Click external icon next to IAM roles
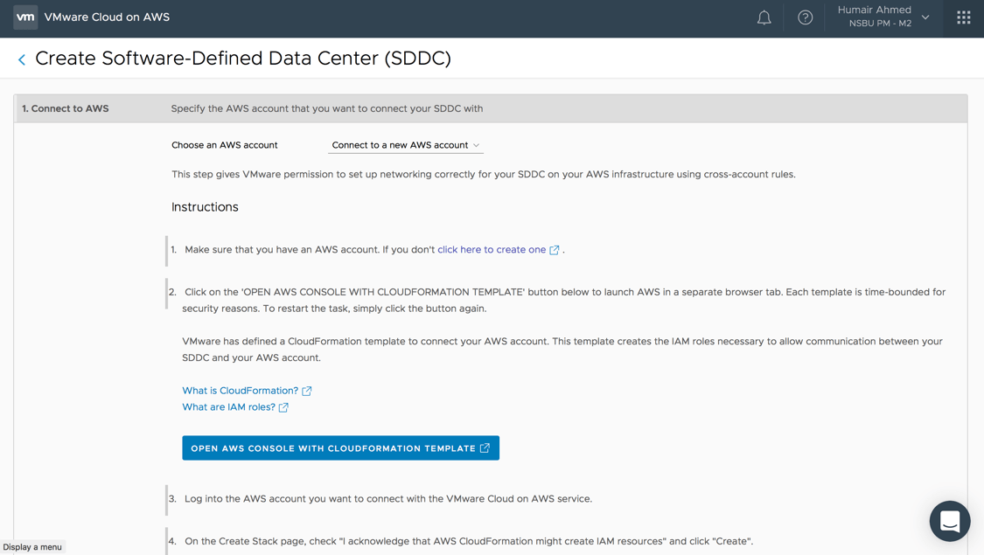The height and width of the screenshot is (555, 984). 283,407
